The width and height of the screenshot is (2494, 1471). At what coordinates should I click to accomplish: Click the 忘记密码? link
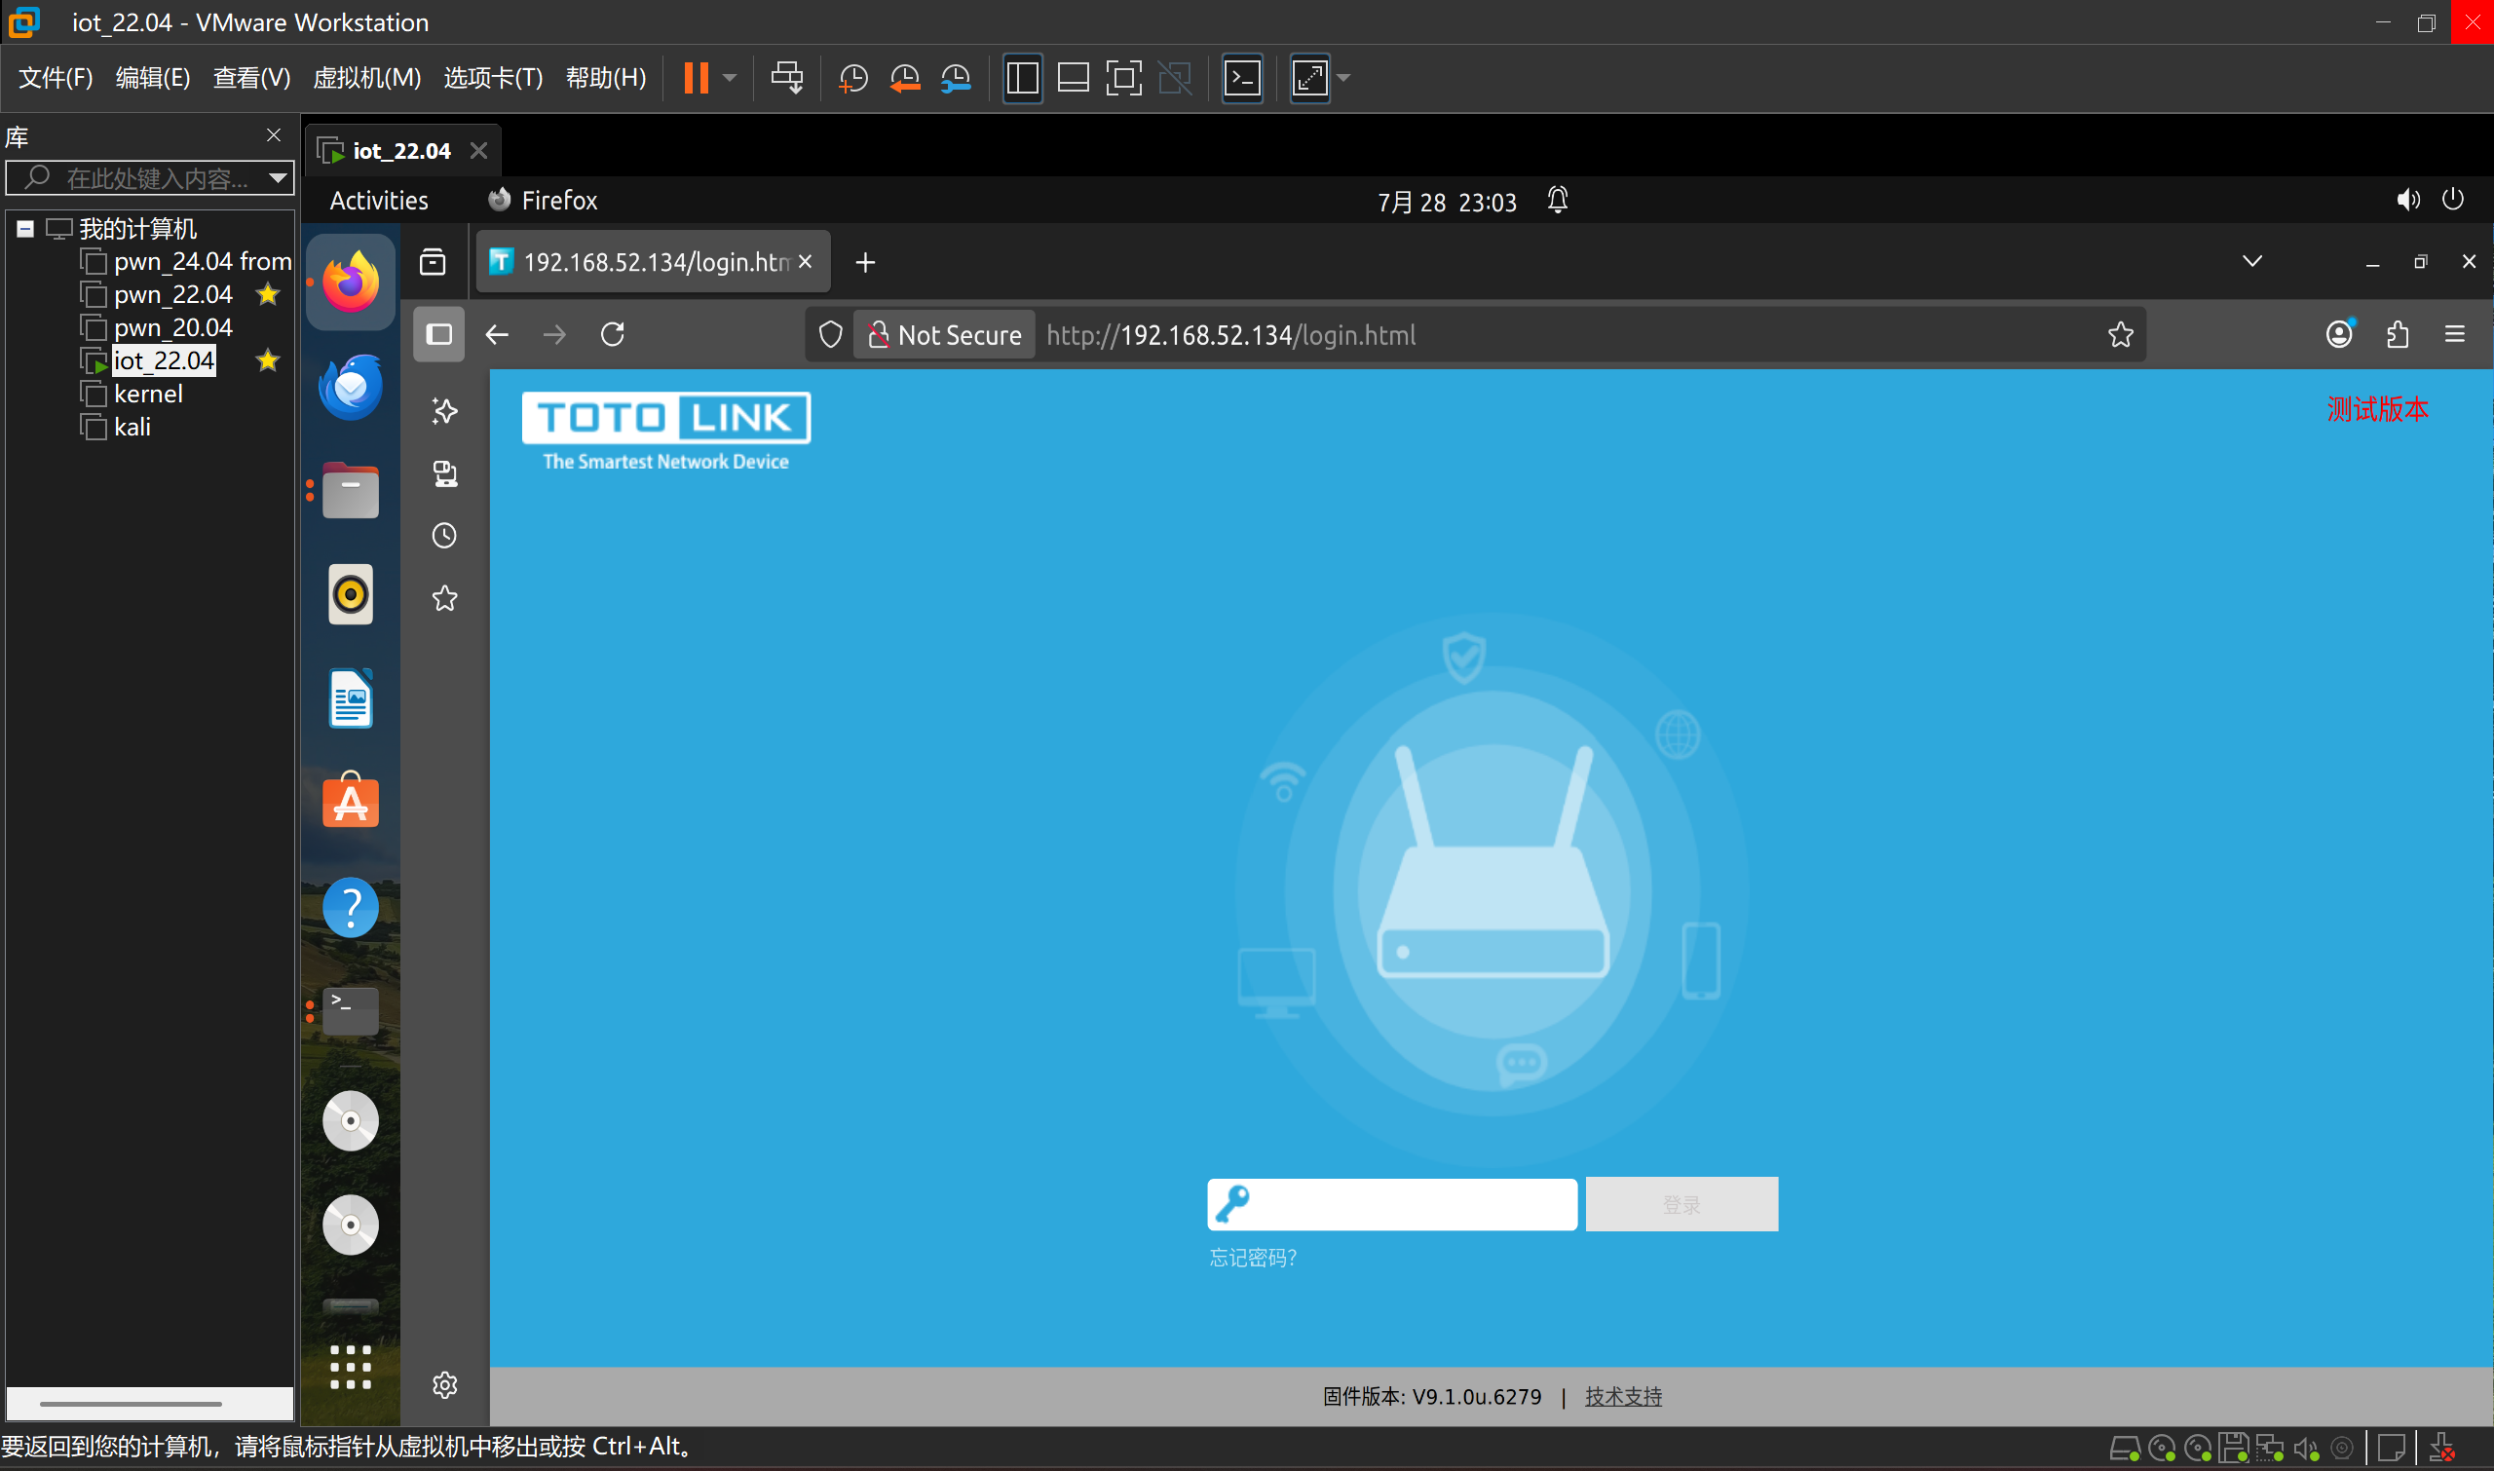click(x=1253, y=1257)
